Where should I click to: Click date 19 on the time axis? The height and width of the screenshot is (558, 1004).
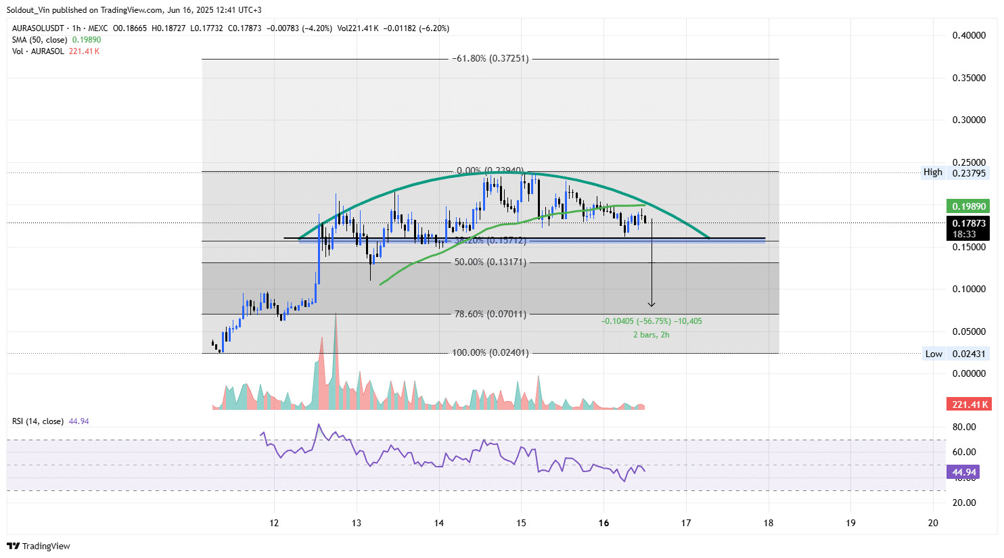[850, 523]
